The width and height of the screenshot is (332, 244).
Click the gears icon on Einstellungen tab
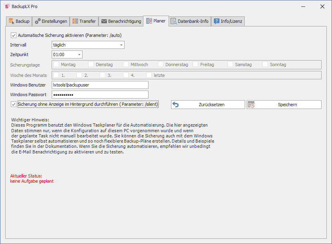[38, 21]
